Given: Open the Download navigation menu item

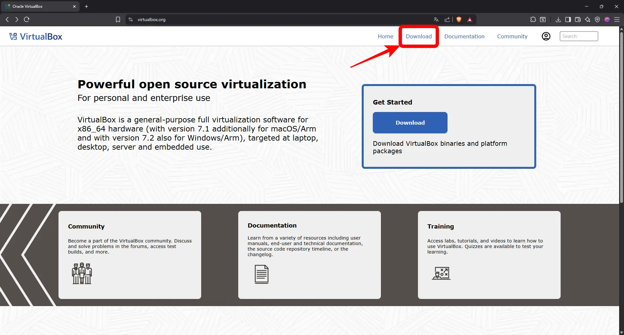Looking at the screenshot, I should [419, 36].
